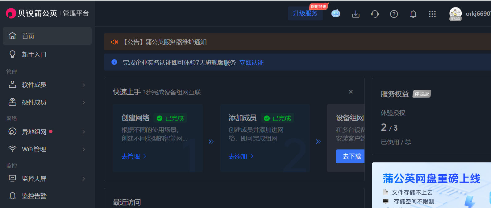491x208 pixels.
Task: Click the download icon in header
Action: tap(356, 14)
